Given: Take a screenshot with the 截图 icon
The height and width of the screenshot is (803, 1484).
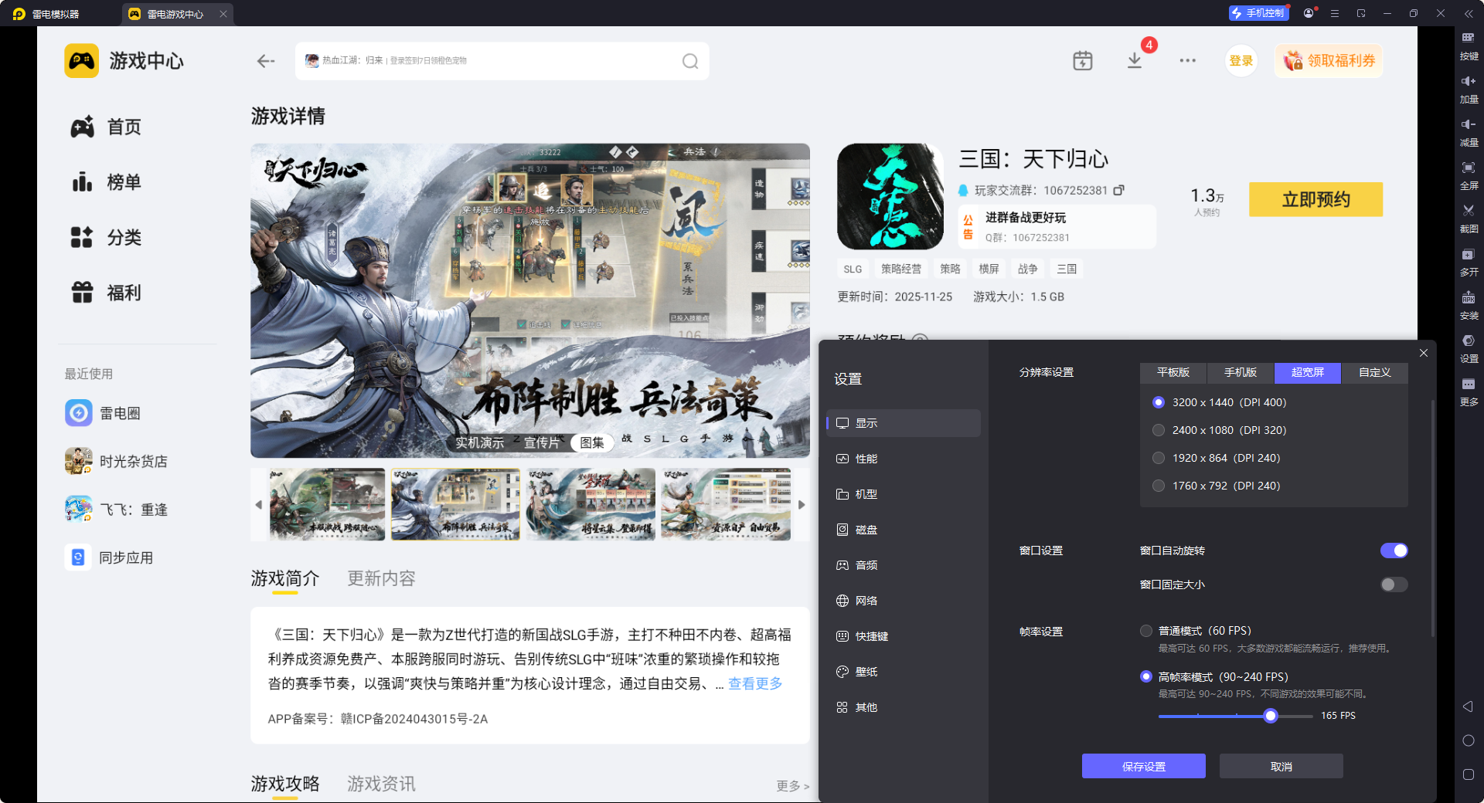Looking at the screenshot, I should 1469,218.
